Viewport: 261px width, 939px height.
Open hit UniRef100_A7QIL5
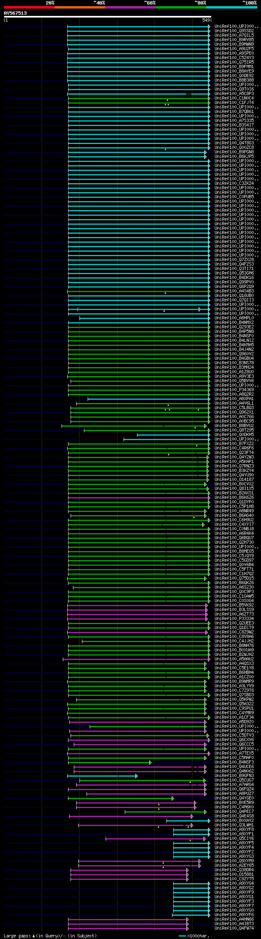(234, 35)
